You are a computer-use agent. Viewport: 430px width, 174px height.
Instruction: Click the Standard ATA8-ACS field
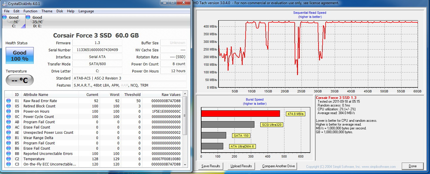129,78
